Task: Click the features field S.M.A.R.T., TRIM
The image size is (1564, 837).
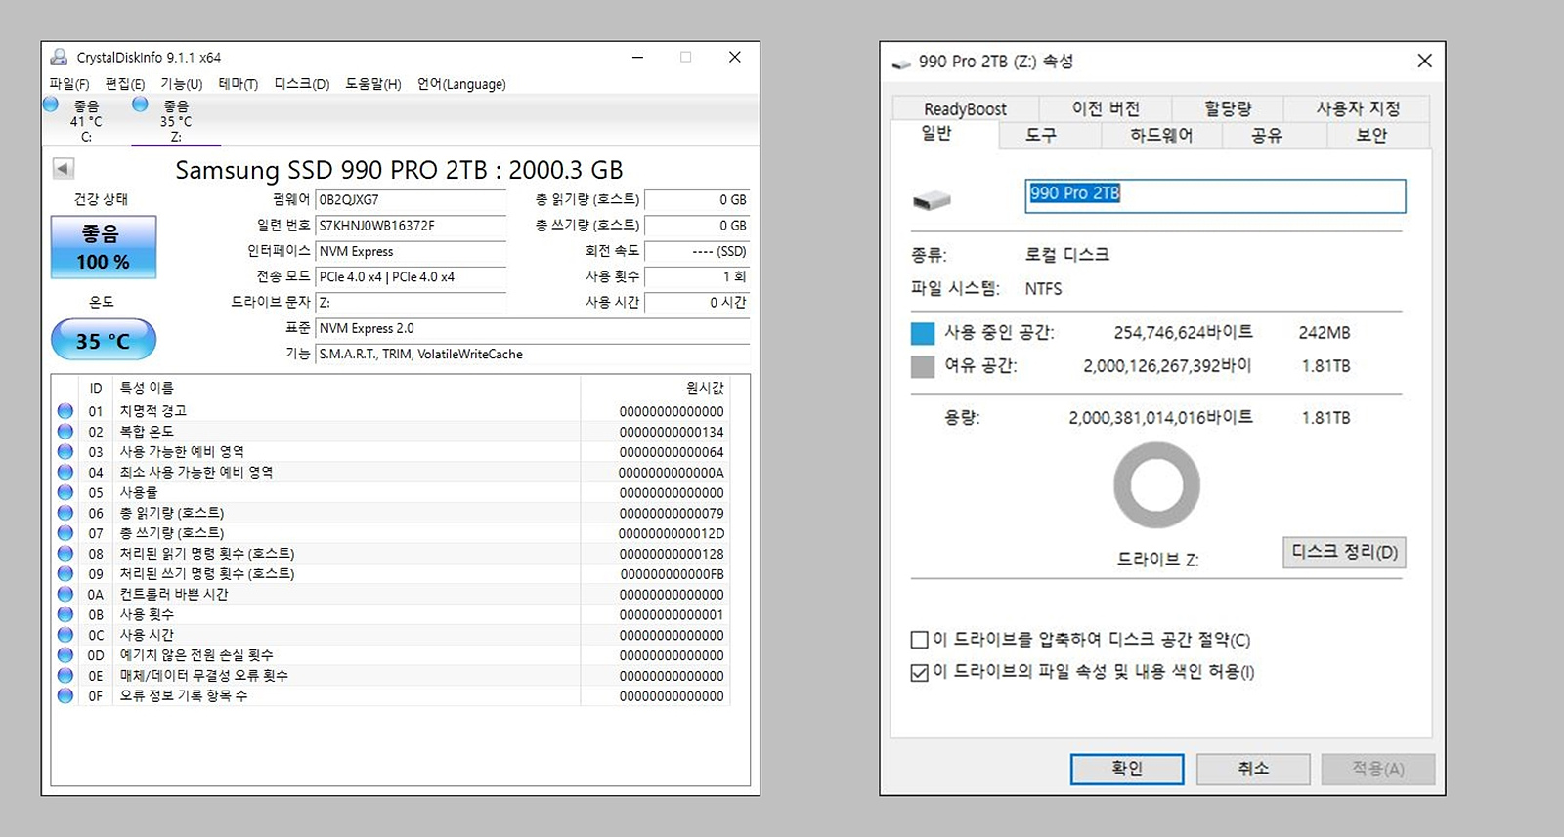Action: pos(533,354)
